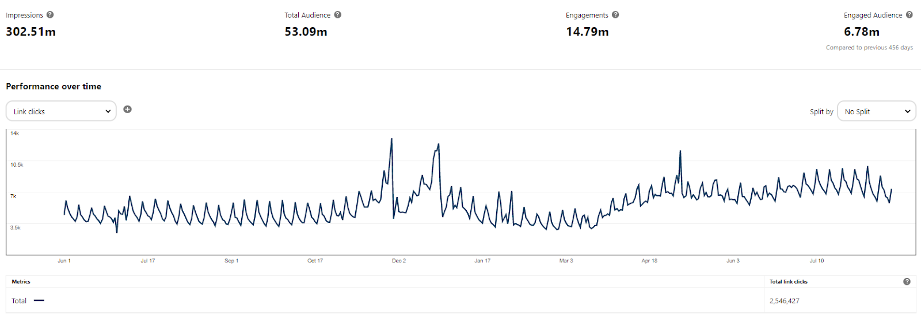Image resolution: width=921 pixels, height=321 pixels.
Task: Click the Apr 18 axis date label
Action: coord(649,261)
